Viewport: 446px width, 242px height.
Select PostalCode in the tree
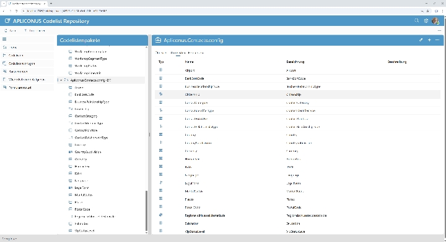(x=82, y=209)
